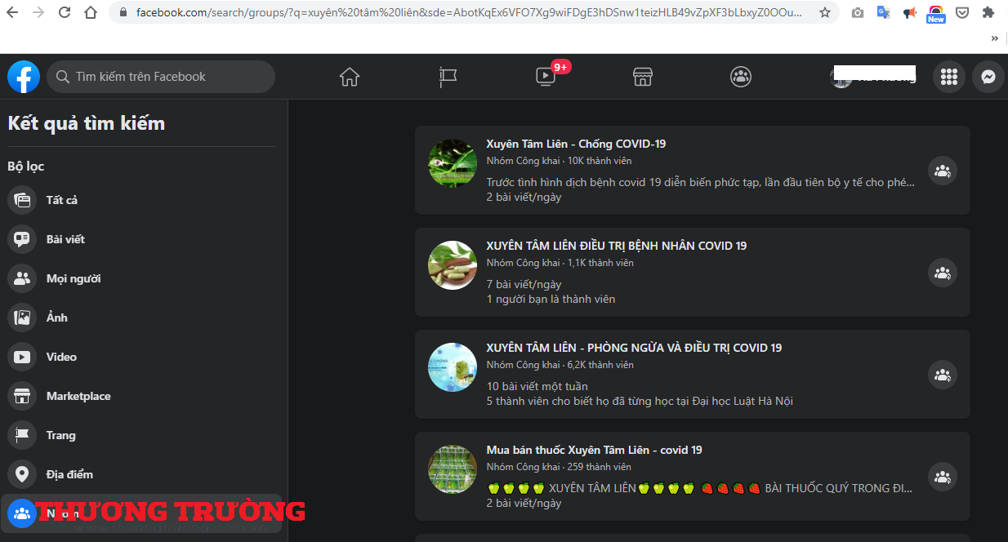Image resolution: width=1008 pixels, height=542 pixels.
Task: Choose the Video filter in sidebar
Action: [x=61, y=357]
